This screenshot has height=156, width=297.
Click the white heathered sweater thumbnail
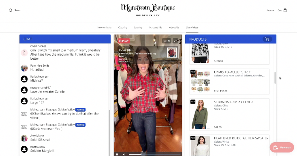coord(201,146)
